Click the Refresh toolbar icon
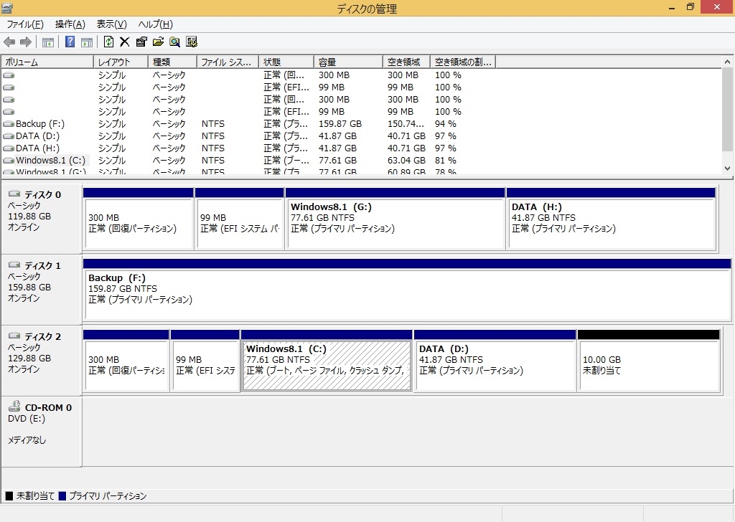The image size is (735, 522). click(x=109, y=42)
